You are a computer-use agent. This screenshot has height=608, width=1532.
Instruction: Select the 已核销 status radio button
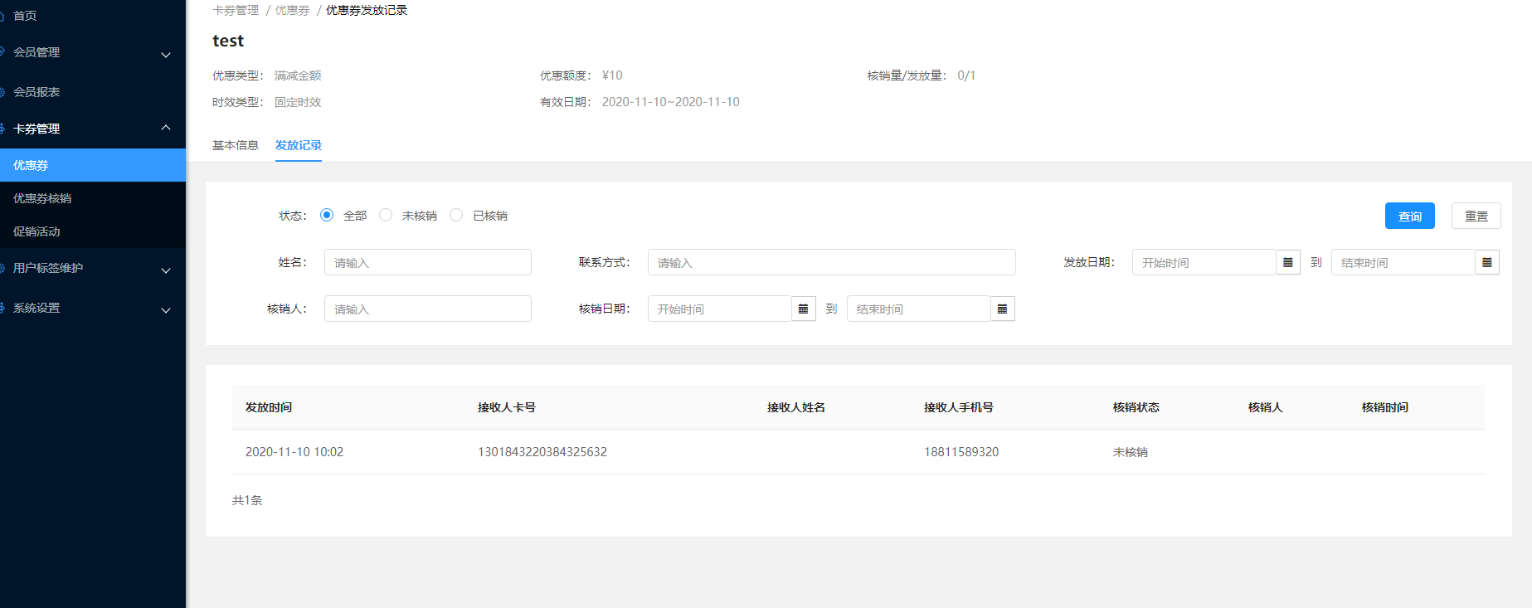[x=456, y=215]
